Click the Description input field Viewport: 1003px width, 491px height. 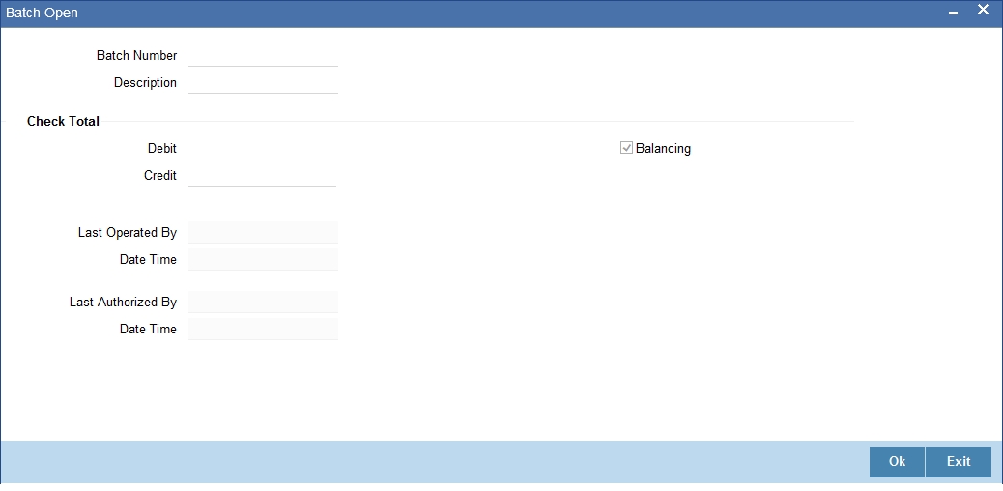(263, 82)
